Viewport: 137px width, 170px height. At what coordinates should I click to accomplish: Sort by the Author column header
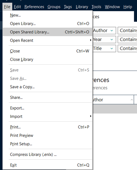click(113, 100)
